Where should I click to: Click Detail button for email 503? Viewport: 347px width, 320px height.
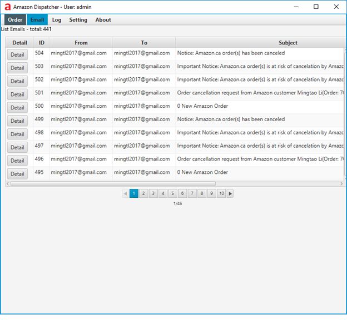(x=17, y=68)
